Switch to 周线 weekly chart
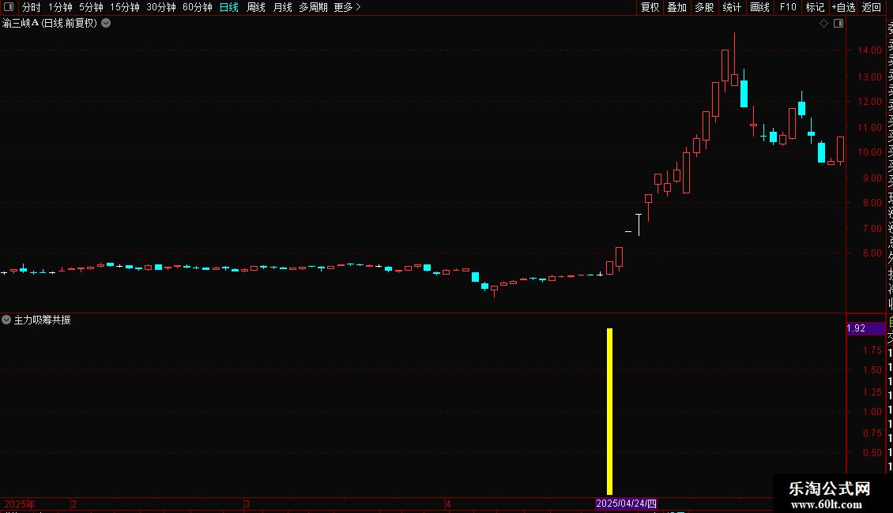The width and height of the screenshot is (893, 513). [x=256, y=7]
